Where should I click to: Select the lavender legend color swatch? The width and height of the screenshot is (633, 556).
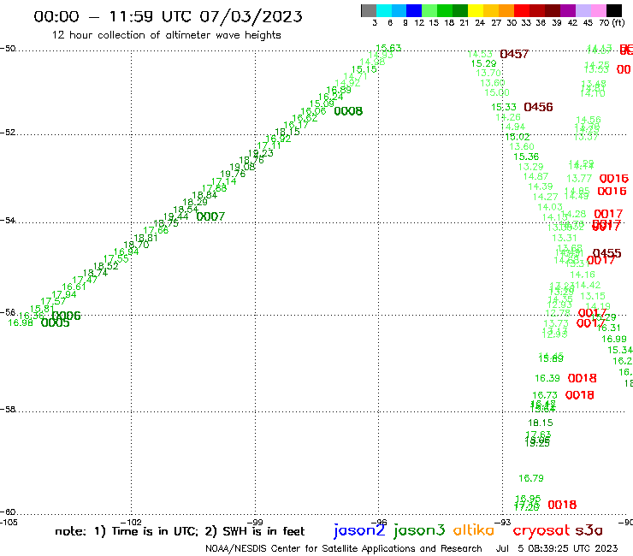pos(583,10)
